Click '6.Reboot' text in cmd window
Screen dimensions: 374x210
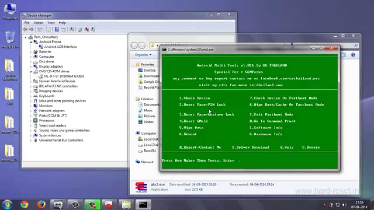[x=188, y=134]
